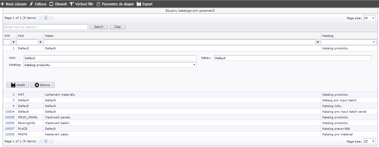Click the search text input field

46,27
